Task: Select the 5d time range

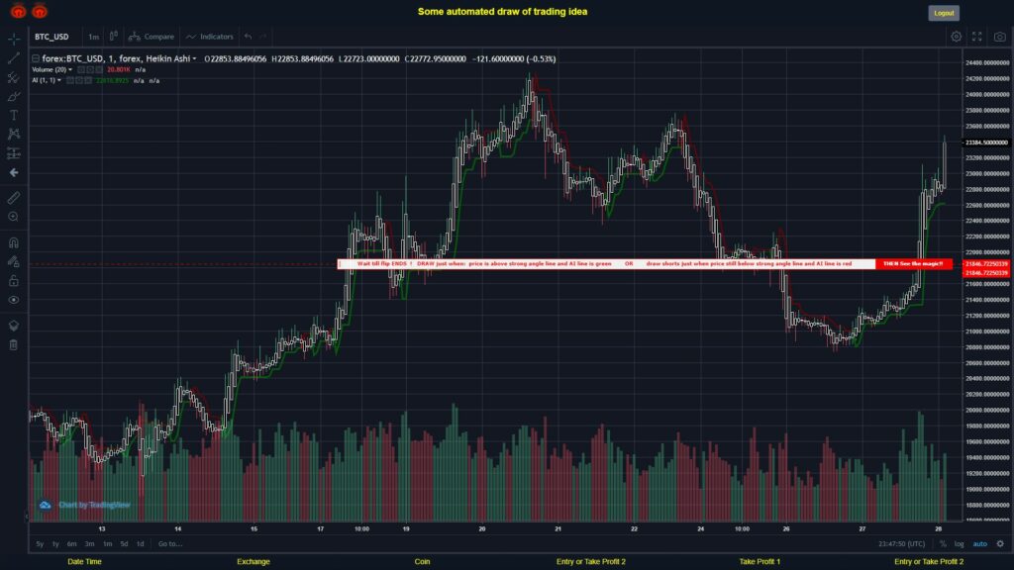Action: (124, 544)
